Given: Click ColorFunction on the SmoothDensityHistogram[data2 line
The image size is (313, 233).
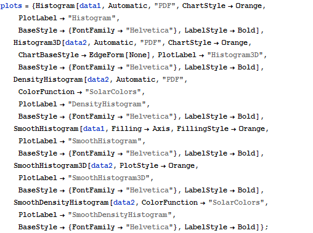Looking at the screenshot, I should click(x=169, y=202).
